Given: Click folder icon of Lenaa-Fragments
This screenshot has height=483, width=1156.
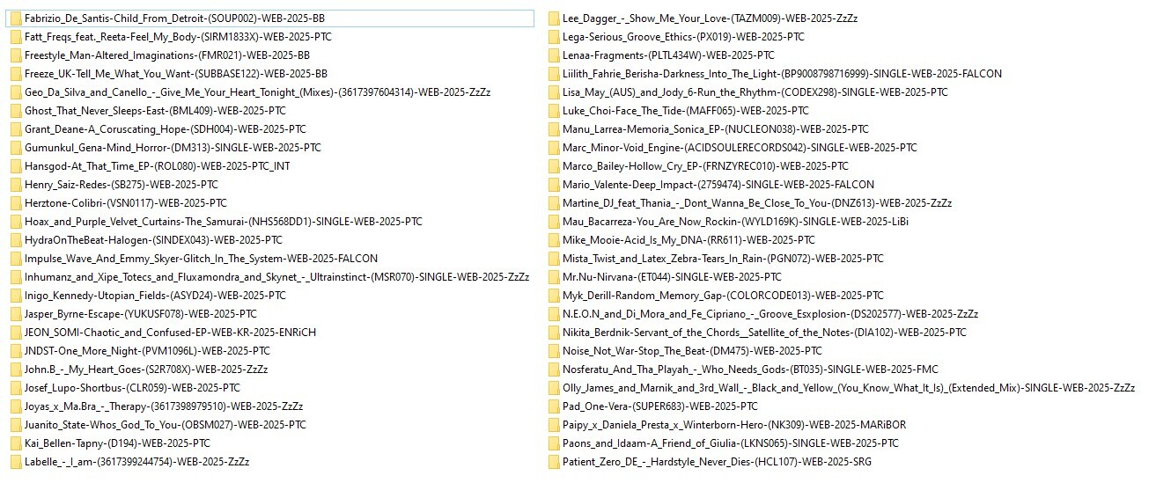Looking at the screenshot, I should click(553, 55).
